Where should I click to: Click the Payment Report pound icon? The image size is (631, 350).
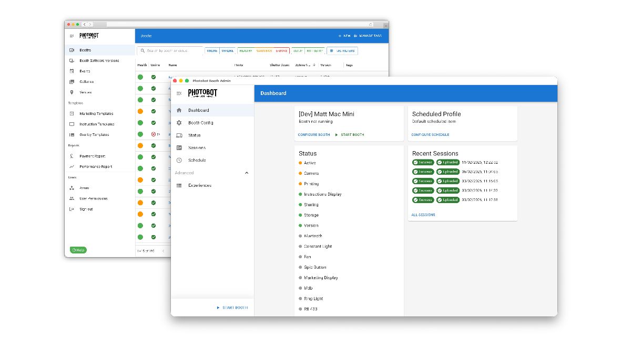tap(72, 156)
